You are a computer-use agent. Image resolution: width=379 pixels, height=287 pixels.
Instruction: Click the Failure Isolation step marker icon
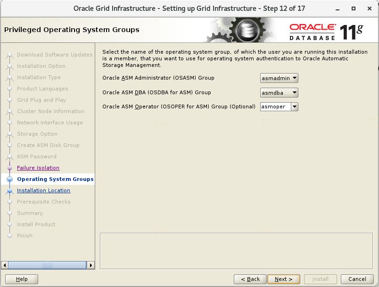click(9, 168)
